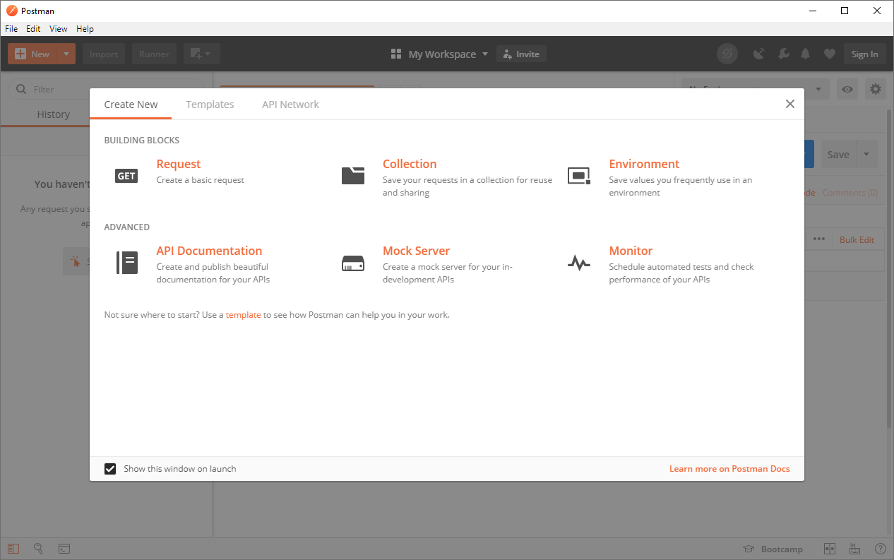
Task: View notifications with the bell icon
Action: point(805,54)
